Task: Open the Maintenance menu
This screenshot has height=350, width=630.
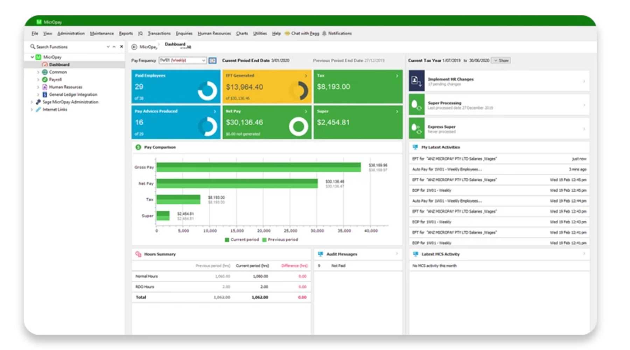Action: point(102,34)
